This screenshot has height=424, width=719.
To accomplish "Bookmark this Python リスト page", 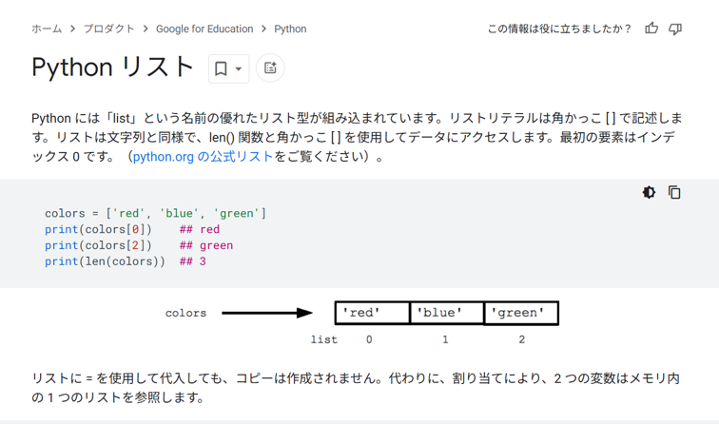I will pos(221,68).
